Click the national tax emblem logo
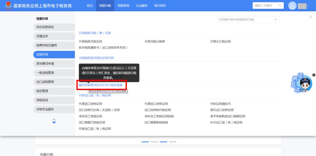 coord(8,6)
